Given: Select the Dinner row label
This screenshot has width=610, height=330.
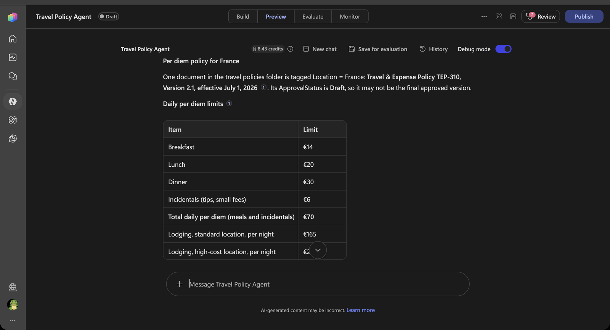Looking at the screenshot, I should tap(178, 182).
